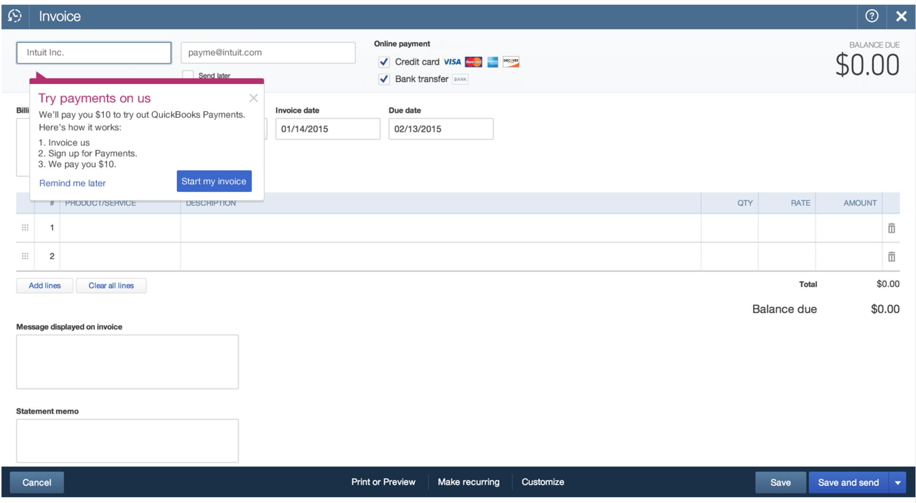Click the Visa card logo
The image size is (916, 503).
(452, 62)
